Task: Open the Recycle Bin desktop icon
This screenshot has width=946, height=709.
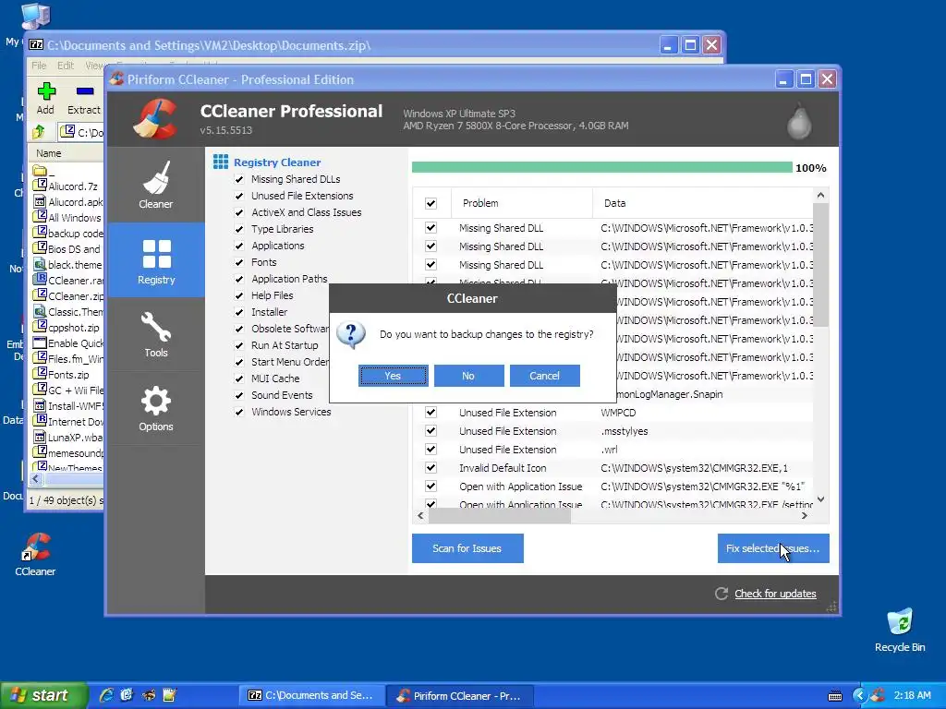Action: 900,630
